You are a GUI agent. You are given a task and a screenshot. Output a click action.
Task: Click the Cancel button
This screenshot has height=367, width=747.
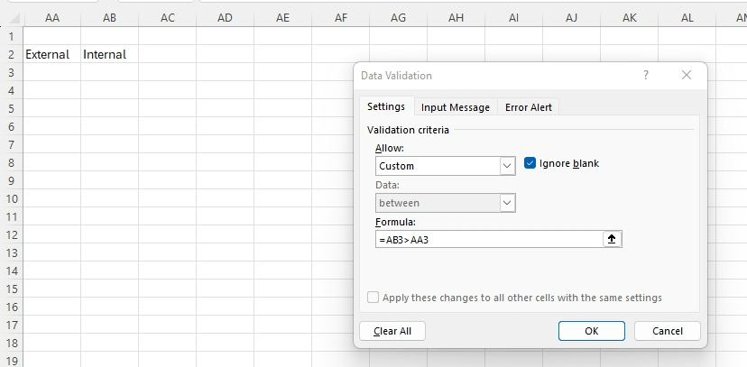(x=667, y=331)
